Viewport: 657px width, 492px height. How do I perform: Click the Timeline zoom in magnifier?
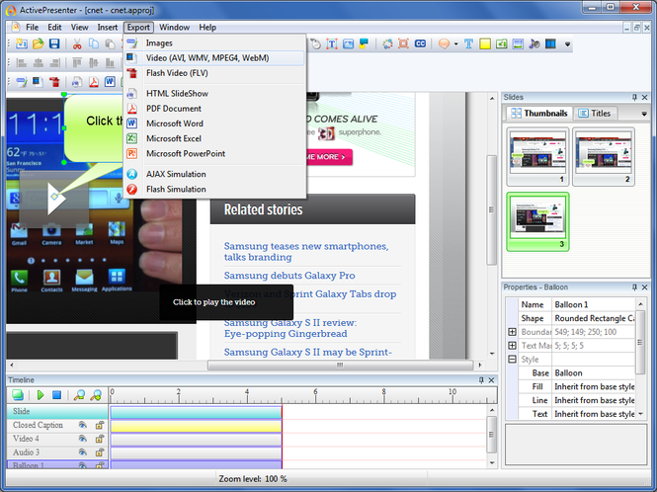coord(96,395)
